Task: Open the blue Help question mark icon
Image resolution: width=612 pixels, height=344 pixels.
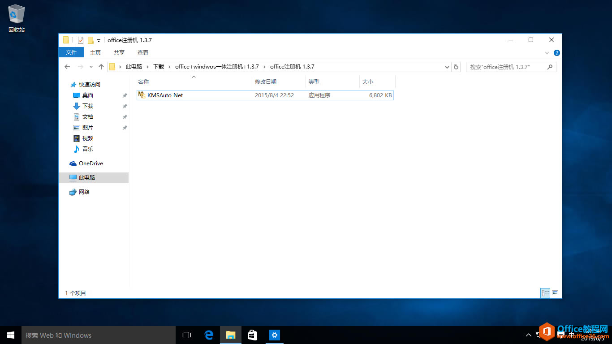Action: (556, 53)
